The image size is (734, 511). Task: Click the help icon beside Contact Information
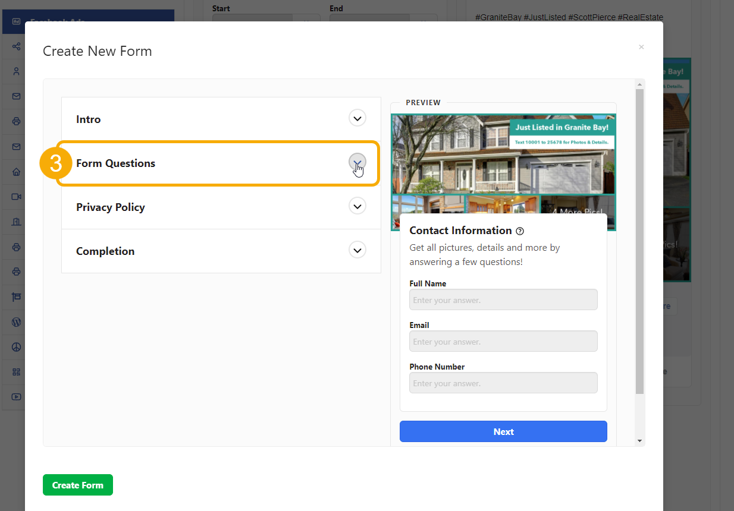point(520,231)
